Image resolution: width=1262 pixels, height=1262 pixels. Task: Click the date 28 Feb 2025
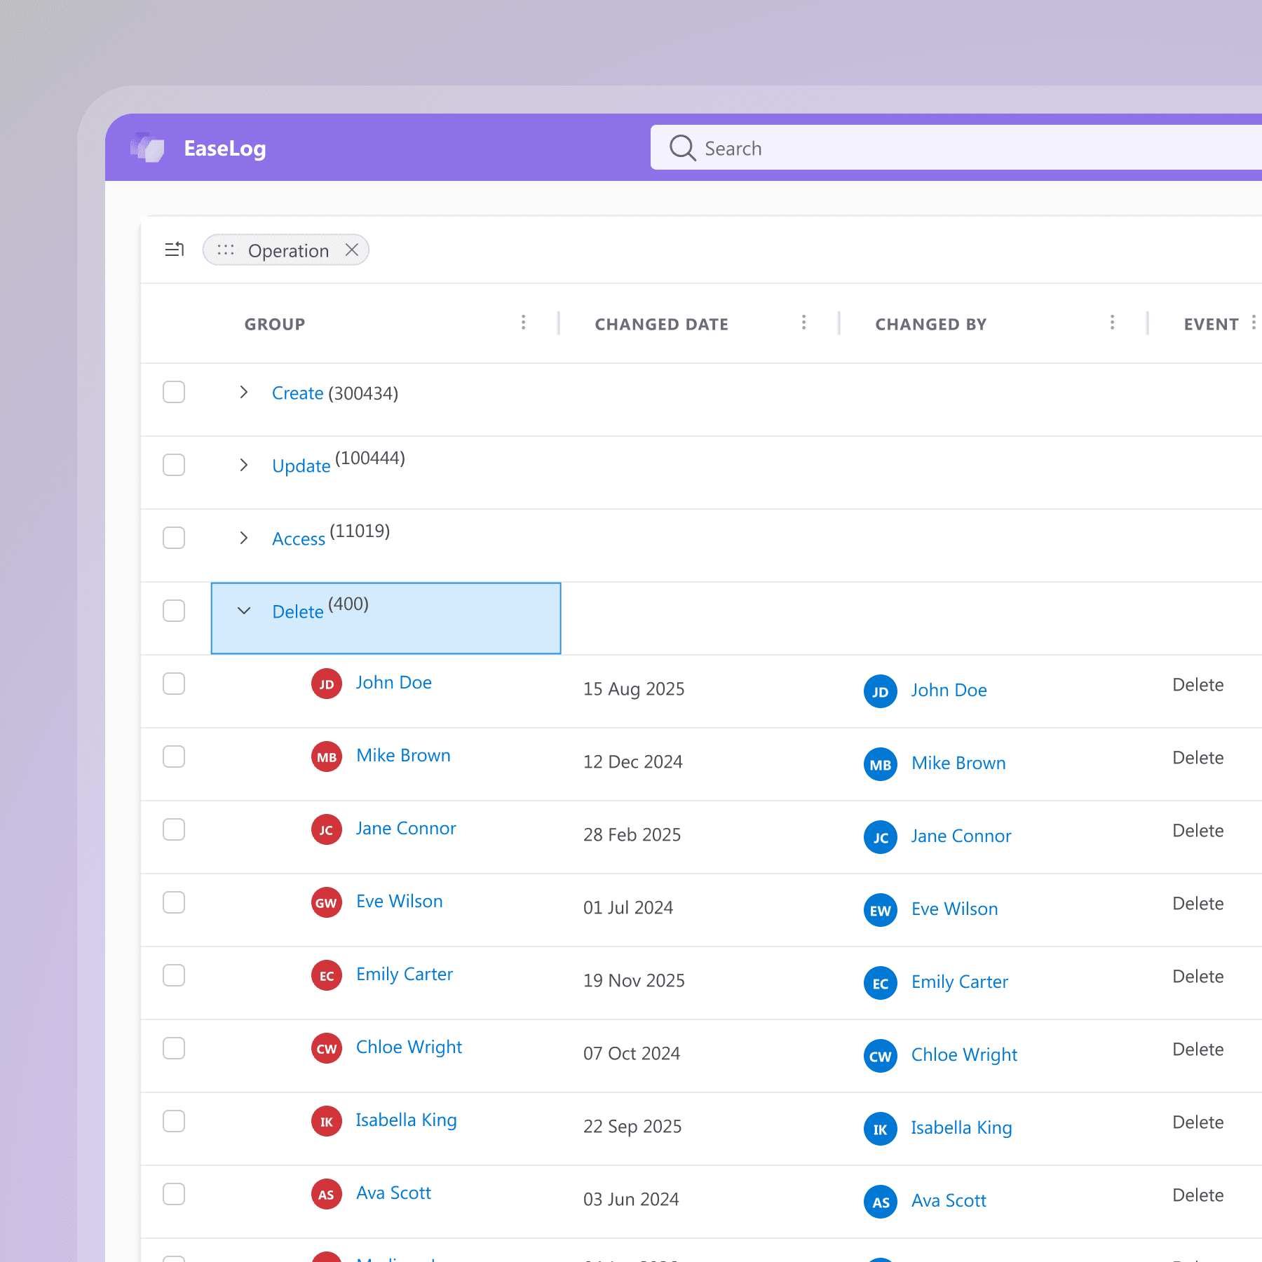click(632, 835)
